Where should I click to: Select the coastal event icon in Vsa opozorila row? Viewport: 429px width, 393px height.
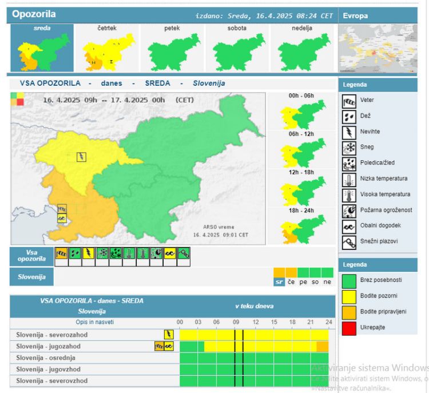[x=170, y=253]
